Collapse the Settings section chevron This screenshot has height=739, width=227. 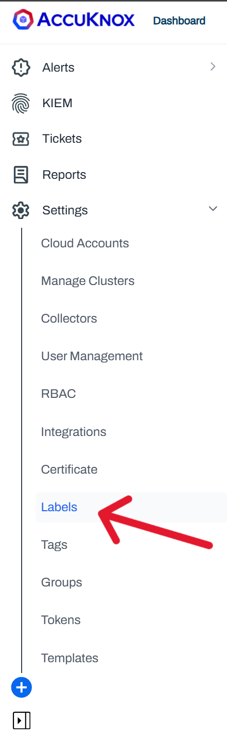click(x=213, y=209)
